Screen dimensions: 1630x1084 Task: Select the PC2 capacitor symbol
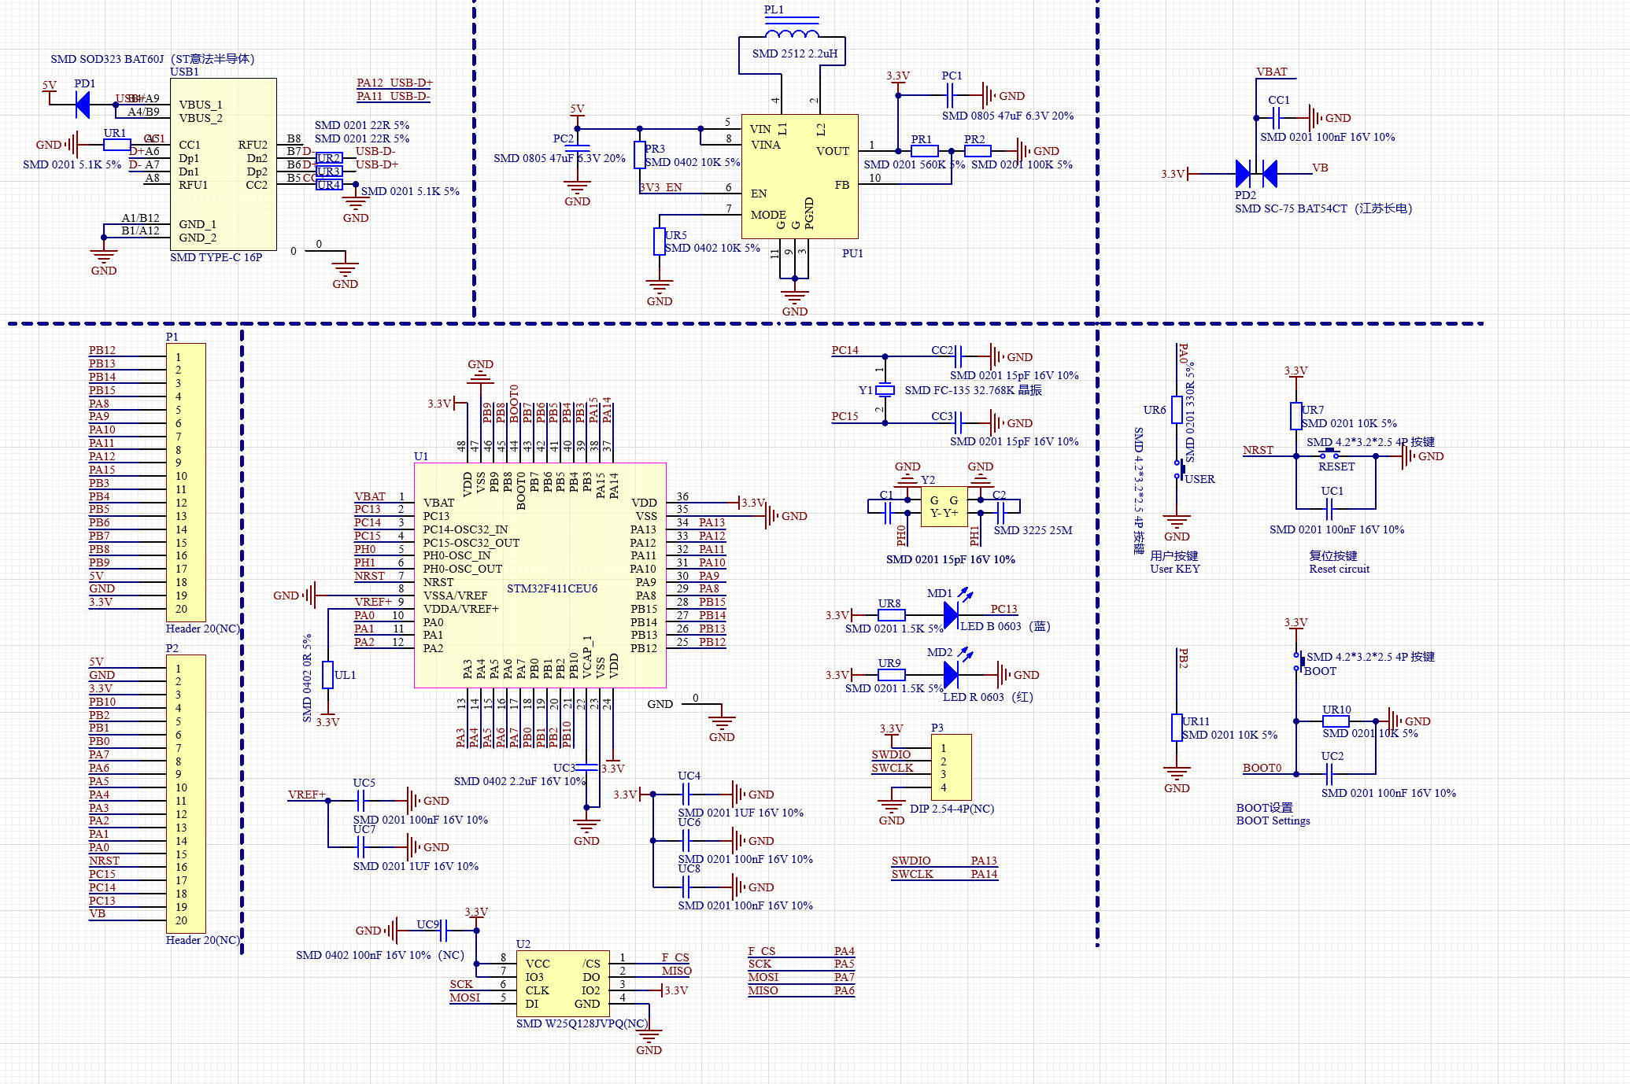(x=577, y=147)
